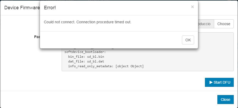Click the '[object Object]' metadata value
This screenshot has width=238, height=108.
[130, 66]
